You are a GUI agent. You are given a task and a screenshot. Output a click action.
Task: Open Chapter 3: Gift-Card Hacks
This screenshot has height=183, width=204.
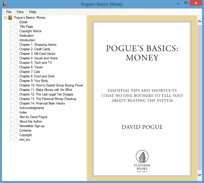click(37, 54)
